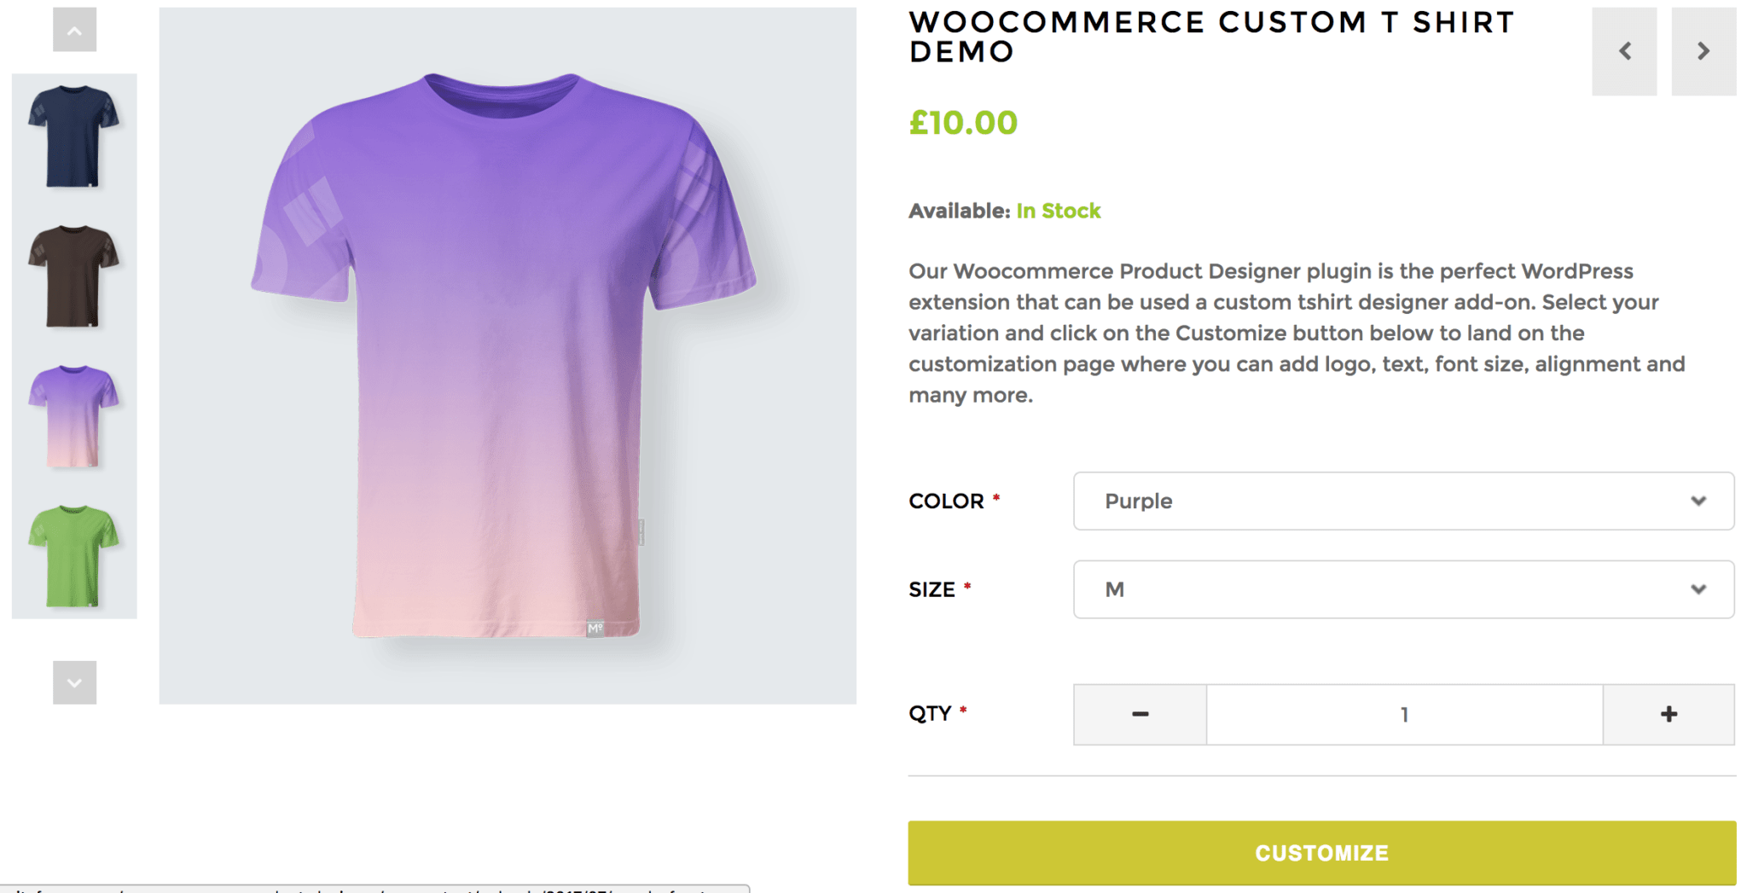Select the dark brown t-shirt thumbnail
The height and width of the screenshot is (893, 1747).
pos(73,276)
